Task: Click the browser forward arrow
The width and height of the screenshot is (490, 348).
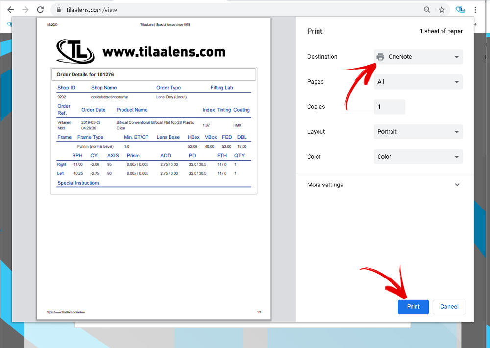Action: point(25,10)
